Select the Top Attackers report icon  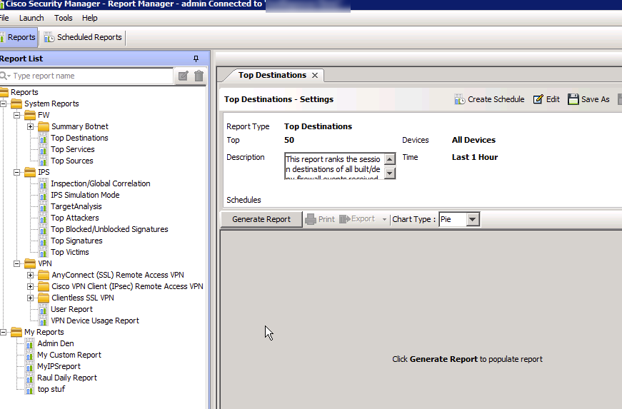point(44,218)
